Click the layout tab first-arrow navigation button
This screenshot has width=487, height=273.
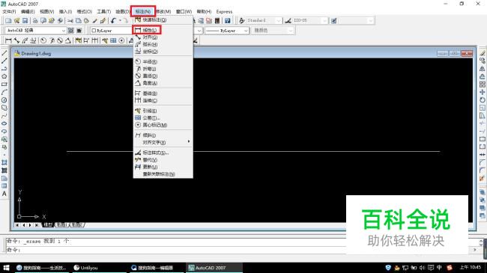coord(17,225)
